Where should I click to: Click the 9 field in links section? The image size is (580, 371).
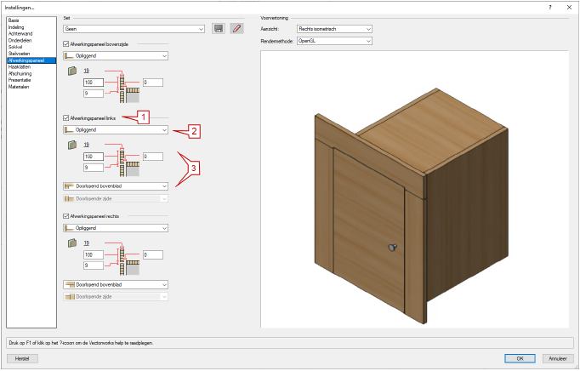pos(94,168)
